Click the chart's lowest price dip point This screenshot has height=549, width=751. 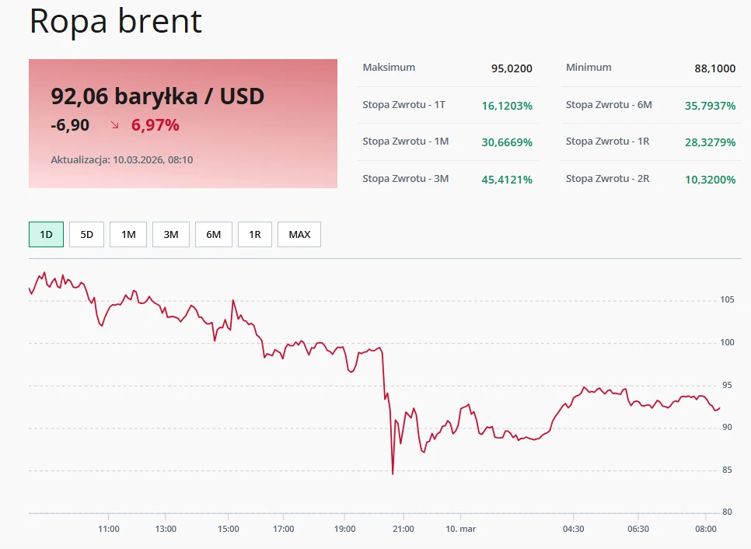[393, 472]
